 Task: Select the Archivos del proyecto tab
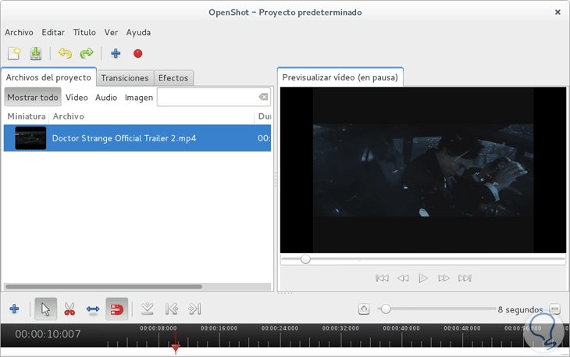[x=48, y=77]
